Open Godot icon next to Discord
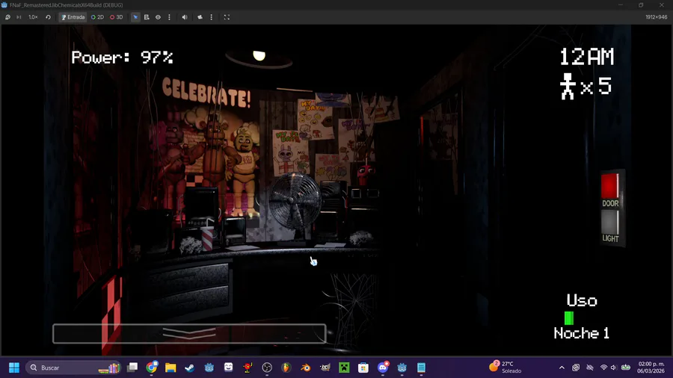 coord(402,368)
